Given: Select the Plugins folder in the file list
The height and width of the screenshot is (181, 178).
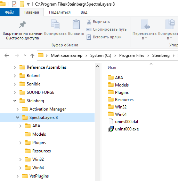Looking at the screenshot, I should point(118,92).
